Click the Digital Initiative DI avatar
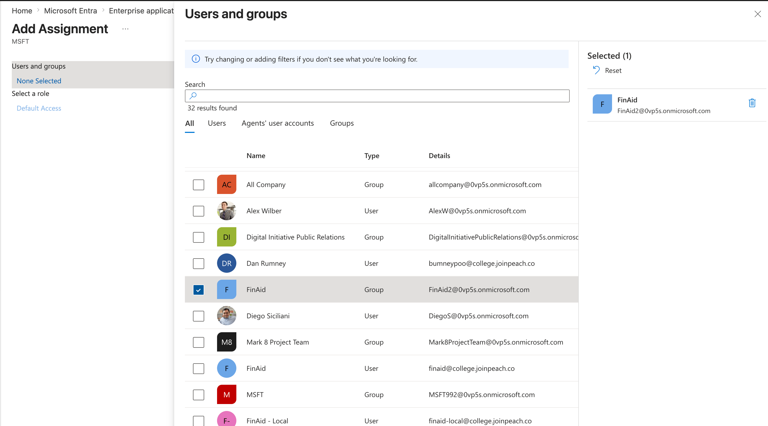This screenshot has width=768, height=426. pyautogui.click(x=227, y=237)
